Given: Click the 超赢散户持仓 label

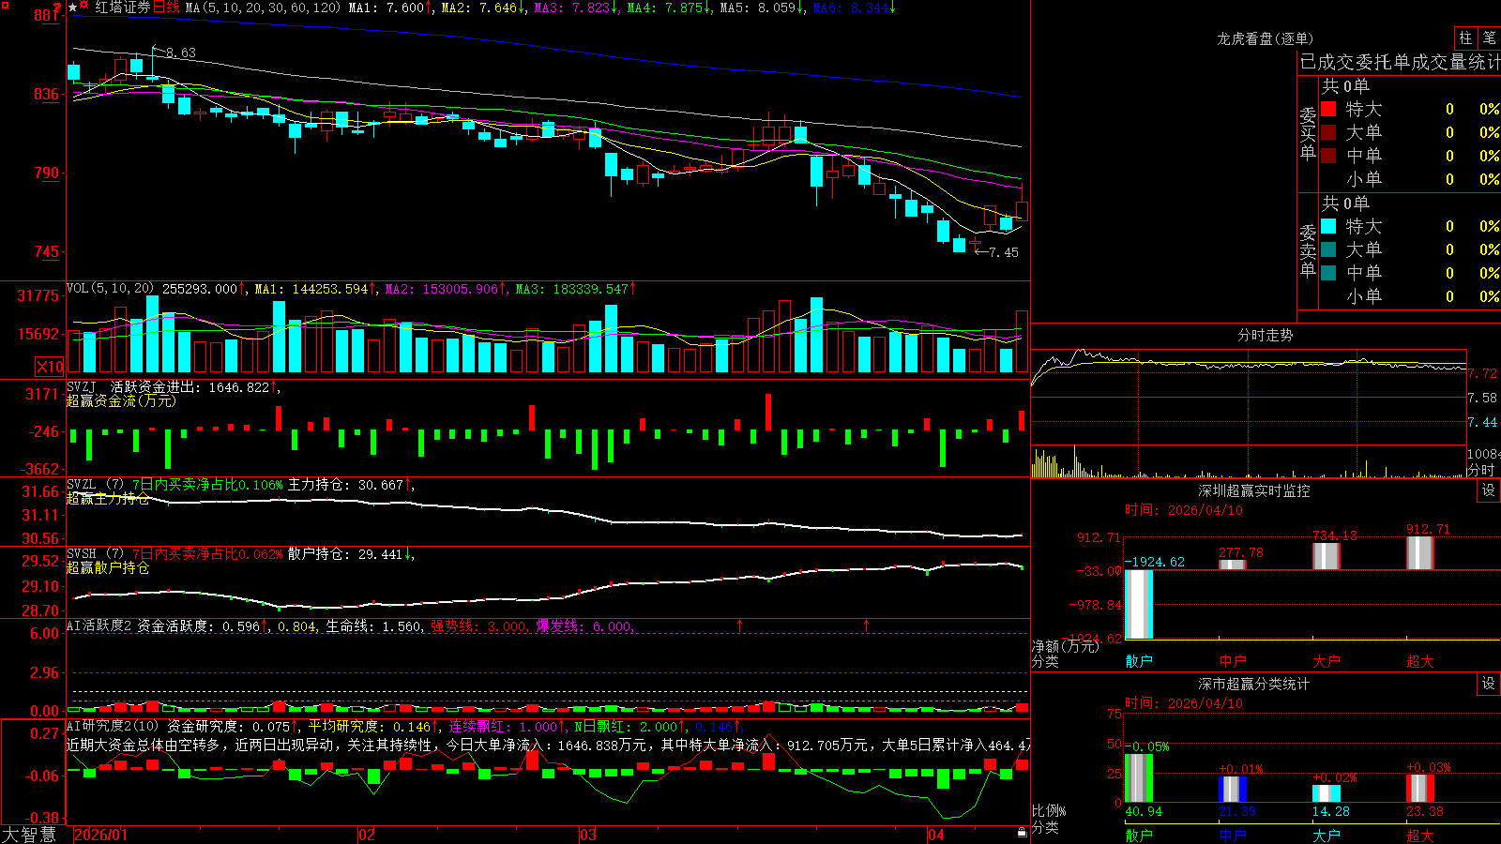Looking at the screenshot, I should 108,567.
